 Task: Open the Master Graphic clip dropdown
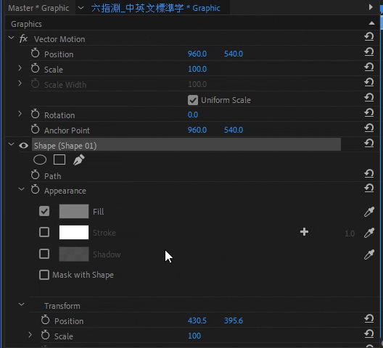[81, 8]
